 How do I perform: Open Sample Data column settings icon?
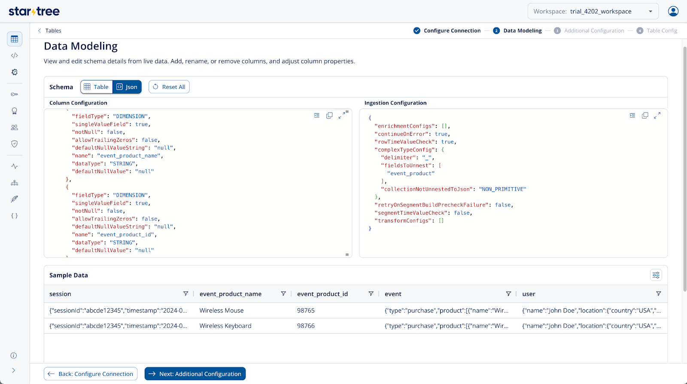point(656,275)
